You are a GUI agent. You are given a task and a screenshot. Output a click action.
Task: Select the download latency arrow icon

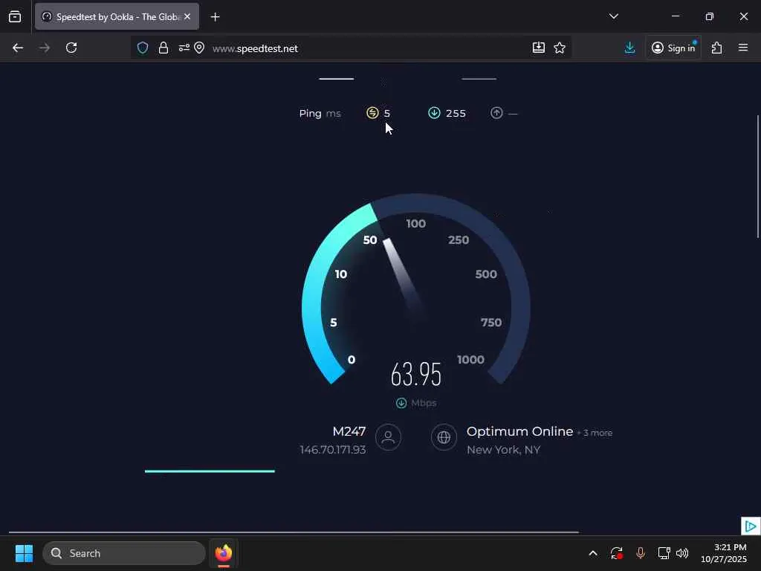click(x=434, y=113)
